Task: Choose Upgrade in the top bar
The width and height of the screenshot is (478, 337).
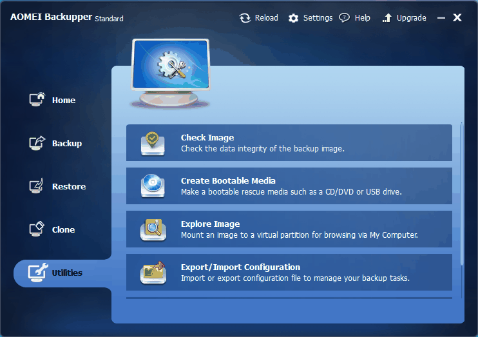Action: point(411,18)
